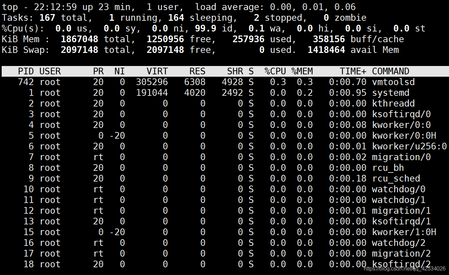Click the avail Mem value 1418464

click(x=326, y=50)
